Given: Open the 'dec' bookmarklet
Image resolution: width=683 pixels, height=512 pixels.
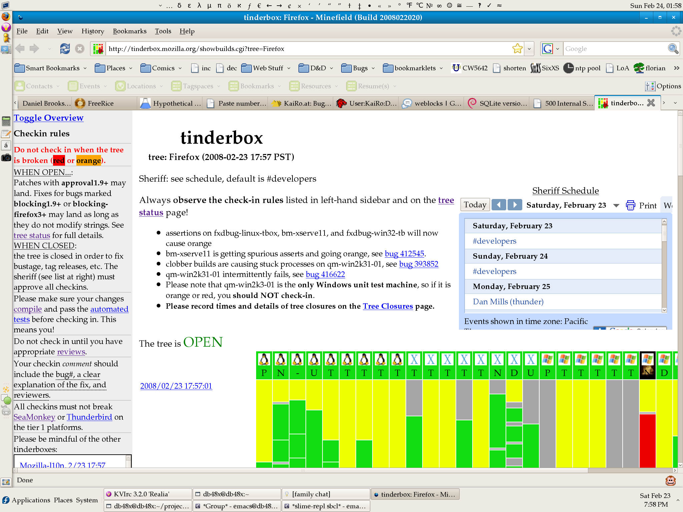Looking at the screenshot, I should pos(226,68).
